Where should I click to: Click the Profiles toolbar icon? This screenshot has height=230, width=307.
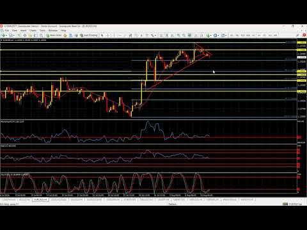pyautogui.click(x=11, y=35)
